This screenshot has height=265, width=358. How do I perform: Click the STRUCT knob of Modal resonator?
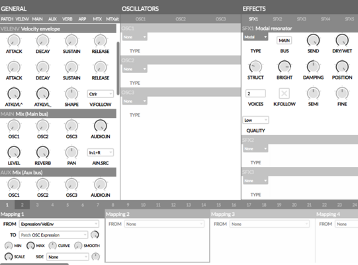255,67
